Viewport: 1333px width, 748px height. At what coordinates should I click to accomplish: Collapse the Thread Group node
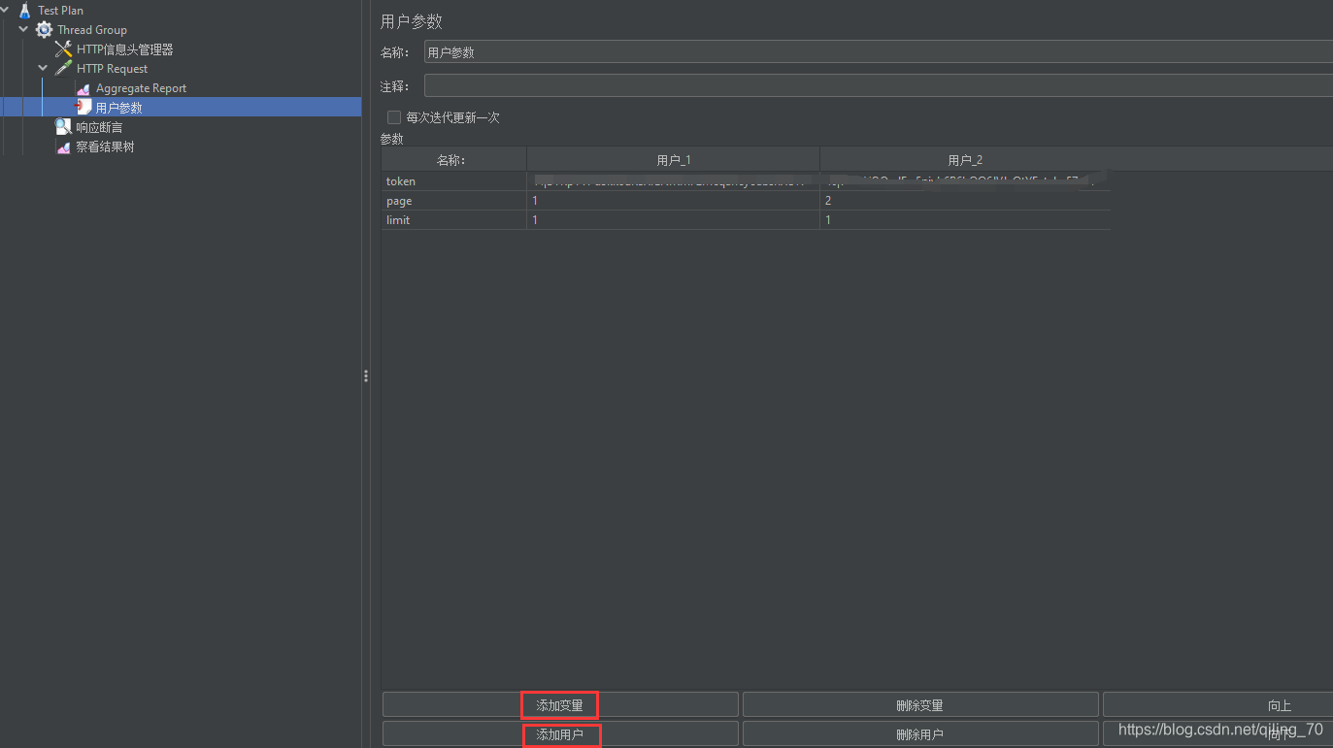(x=23, y=30)
